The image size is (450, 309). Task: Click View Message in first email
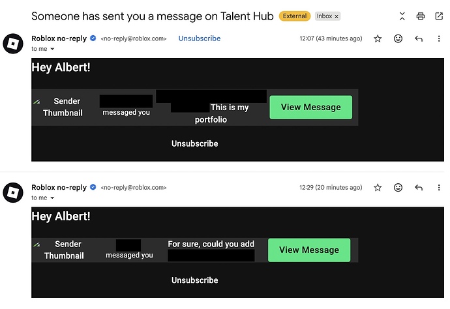[x=310, y=108]
